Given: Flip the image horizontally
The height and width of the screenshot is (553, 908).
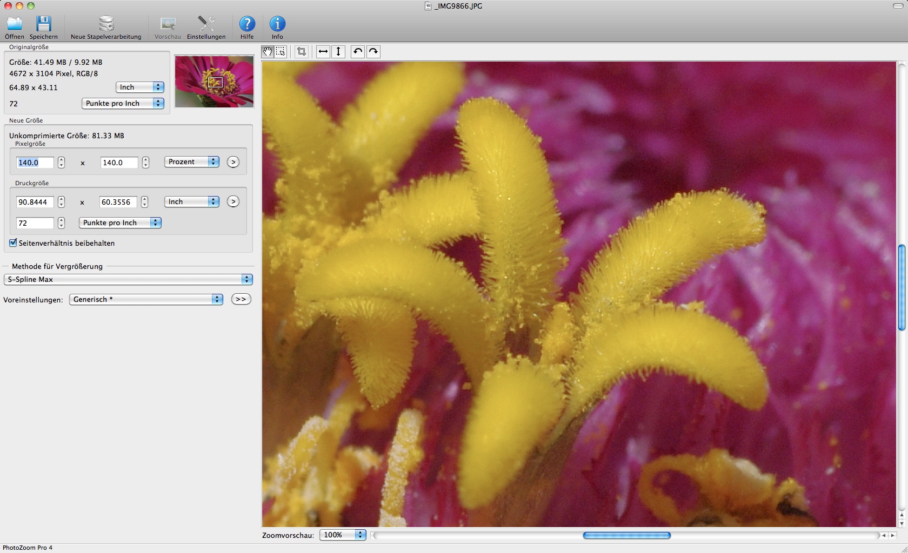Looking at the screenshot, I should tap(322, 51).
